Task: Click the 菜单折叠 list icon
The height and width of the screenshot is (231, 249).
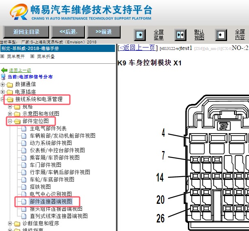Action: tap(32, 56)
